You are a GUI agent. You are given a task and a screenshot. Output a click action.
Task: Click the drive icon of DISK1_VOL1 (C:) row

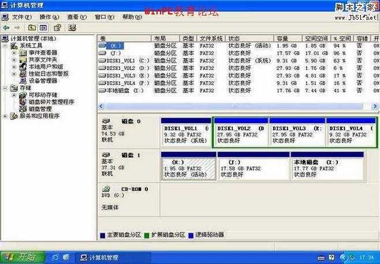click(x=102, y=61)
